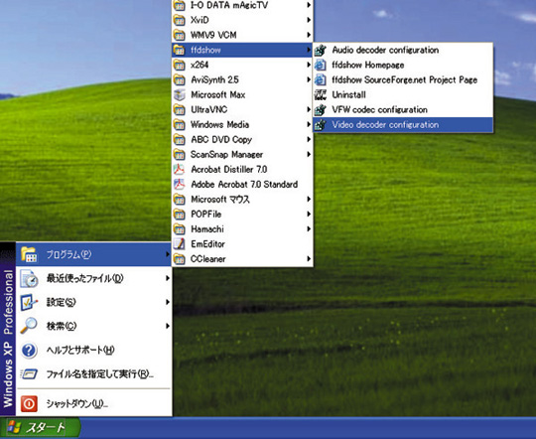Image resolution: width=536 pixels, height=439 pixels.
Task: Click the VFW codec configuration icon
Action: [x=321, y=110]
